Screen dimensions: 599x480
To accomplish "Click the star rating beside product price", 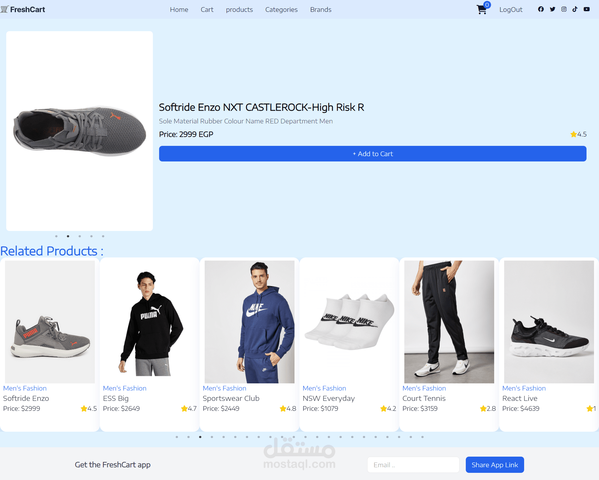I will pyautogui.click(x=578, y=134).
